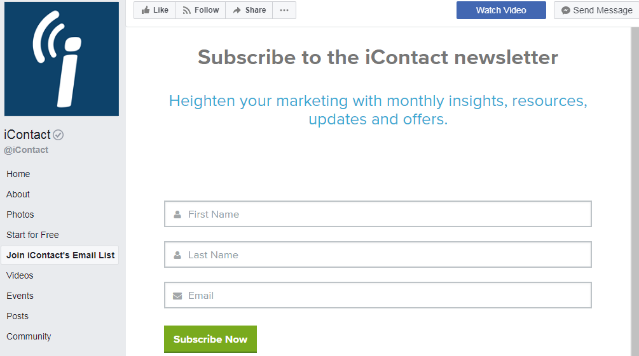Click the Watch Video button
The height and width of the screenshot is (356, 639).
(501, 10)
